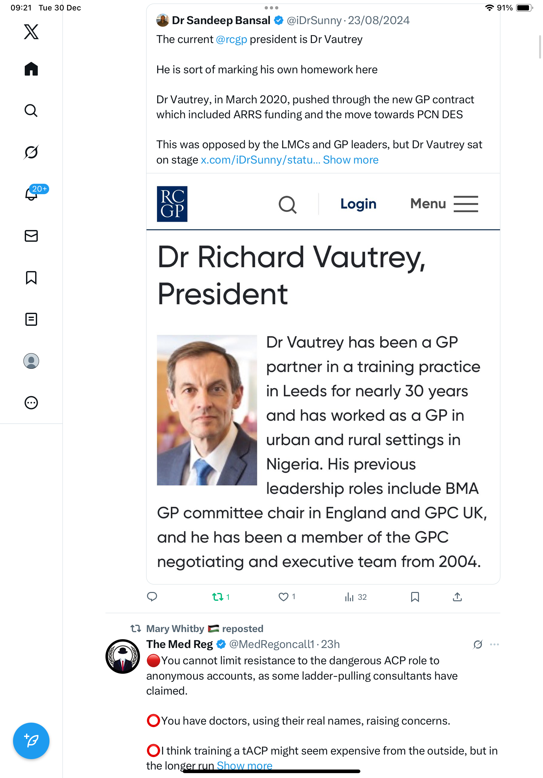Like the post with heart icon
The image size is (543, 778).
(x=283, y=597)
